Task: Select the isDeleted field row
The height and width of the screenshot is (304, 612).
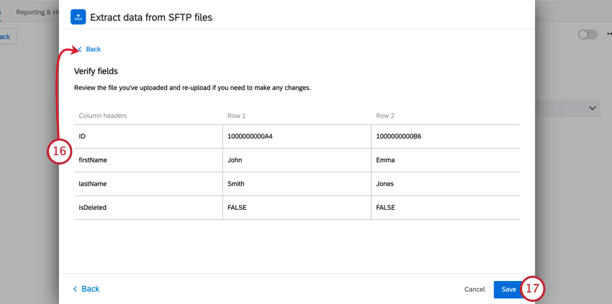Action: (297, 208)
